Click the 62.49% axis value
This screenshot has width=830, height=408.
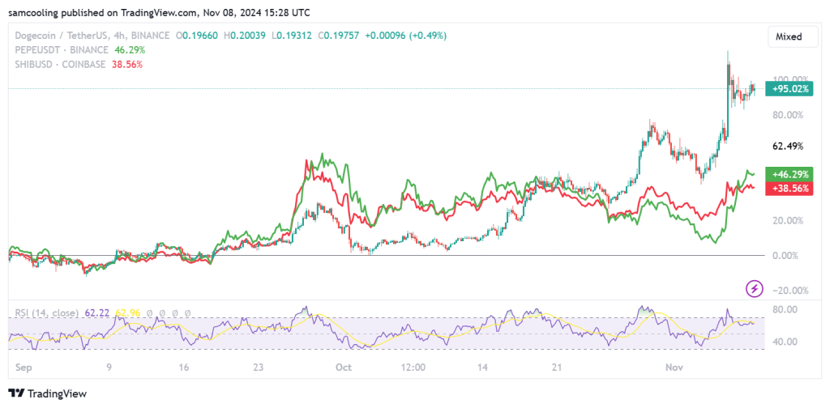point(788,146)
